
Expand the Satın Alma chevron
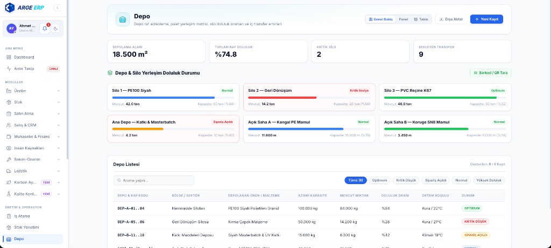pos(58,114)
